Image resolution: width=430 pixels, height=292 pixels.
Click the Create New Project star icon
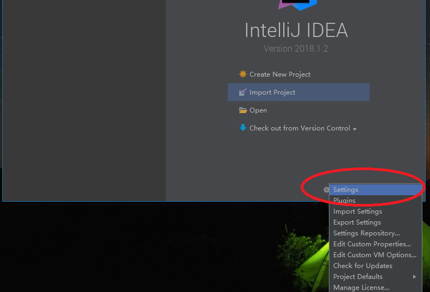coord(242,74)
